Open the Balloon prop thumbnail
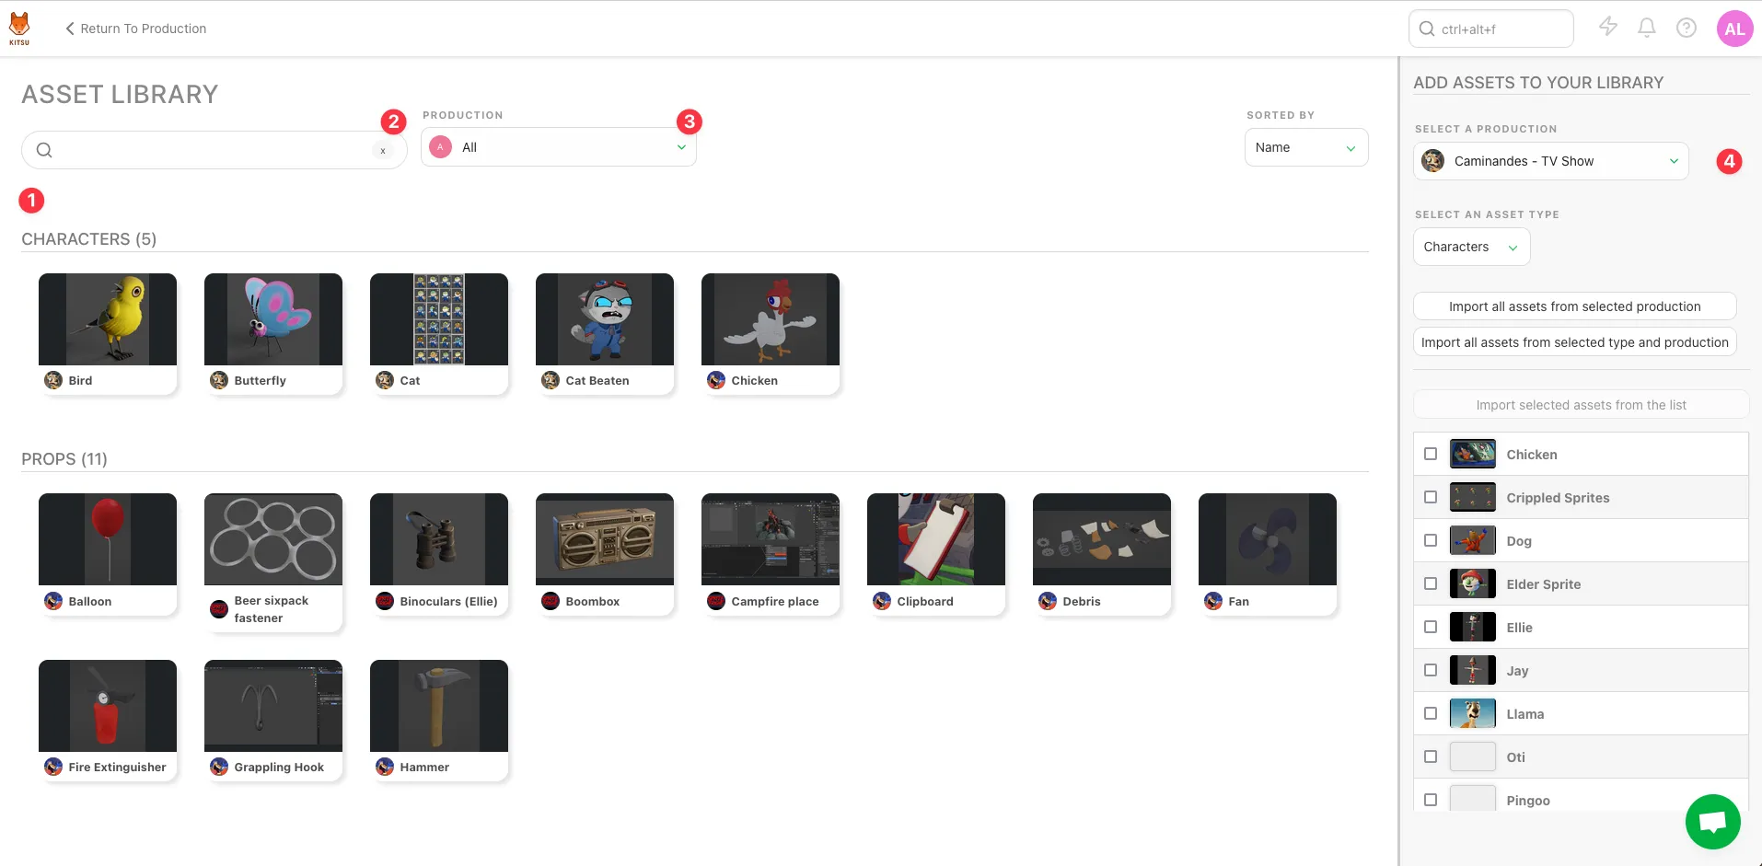This screenshot has height=866, width=1762. click(x=108, y=539)
